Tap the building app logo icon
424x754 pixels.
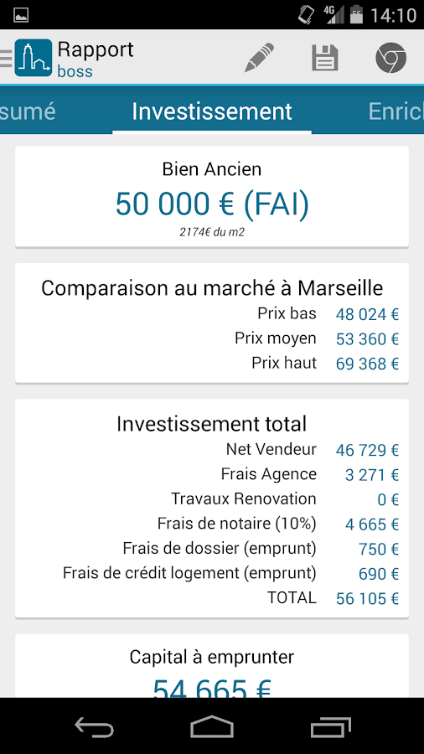point(34,58)
